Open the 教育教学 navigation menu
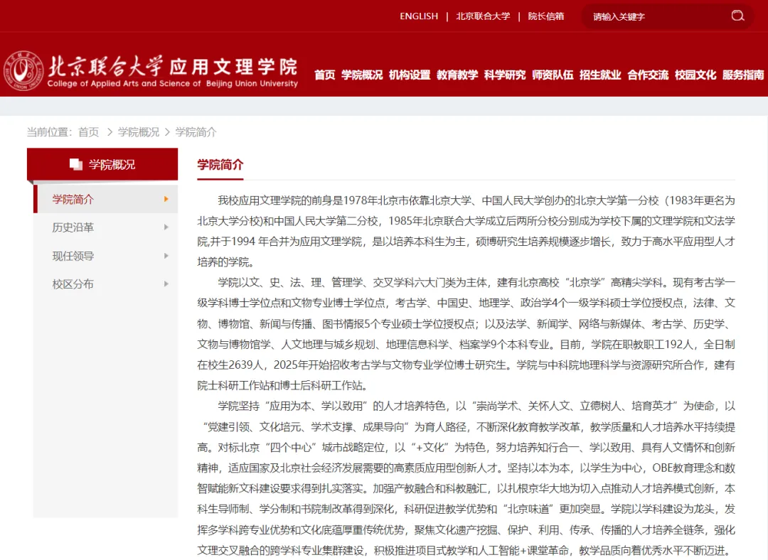The height and width of the screenshot is (560, 768). [457, 75]
